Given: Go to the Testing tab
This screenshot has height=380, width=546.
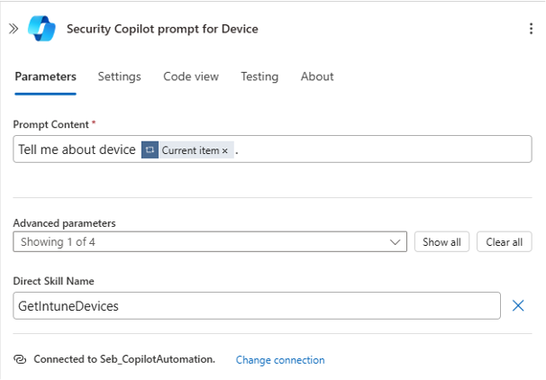Looking at the screenshot, I should [x=259, y=77].
